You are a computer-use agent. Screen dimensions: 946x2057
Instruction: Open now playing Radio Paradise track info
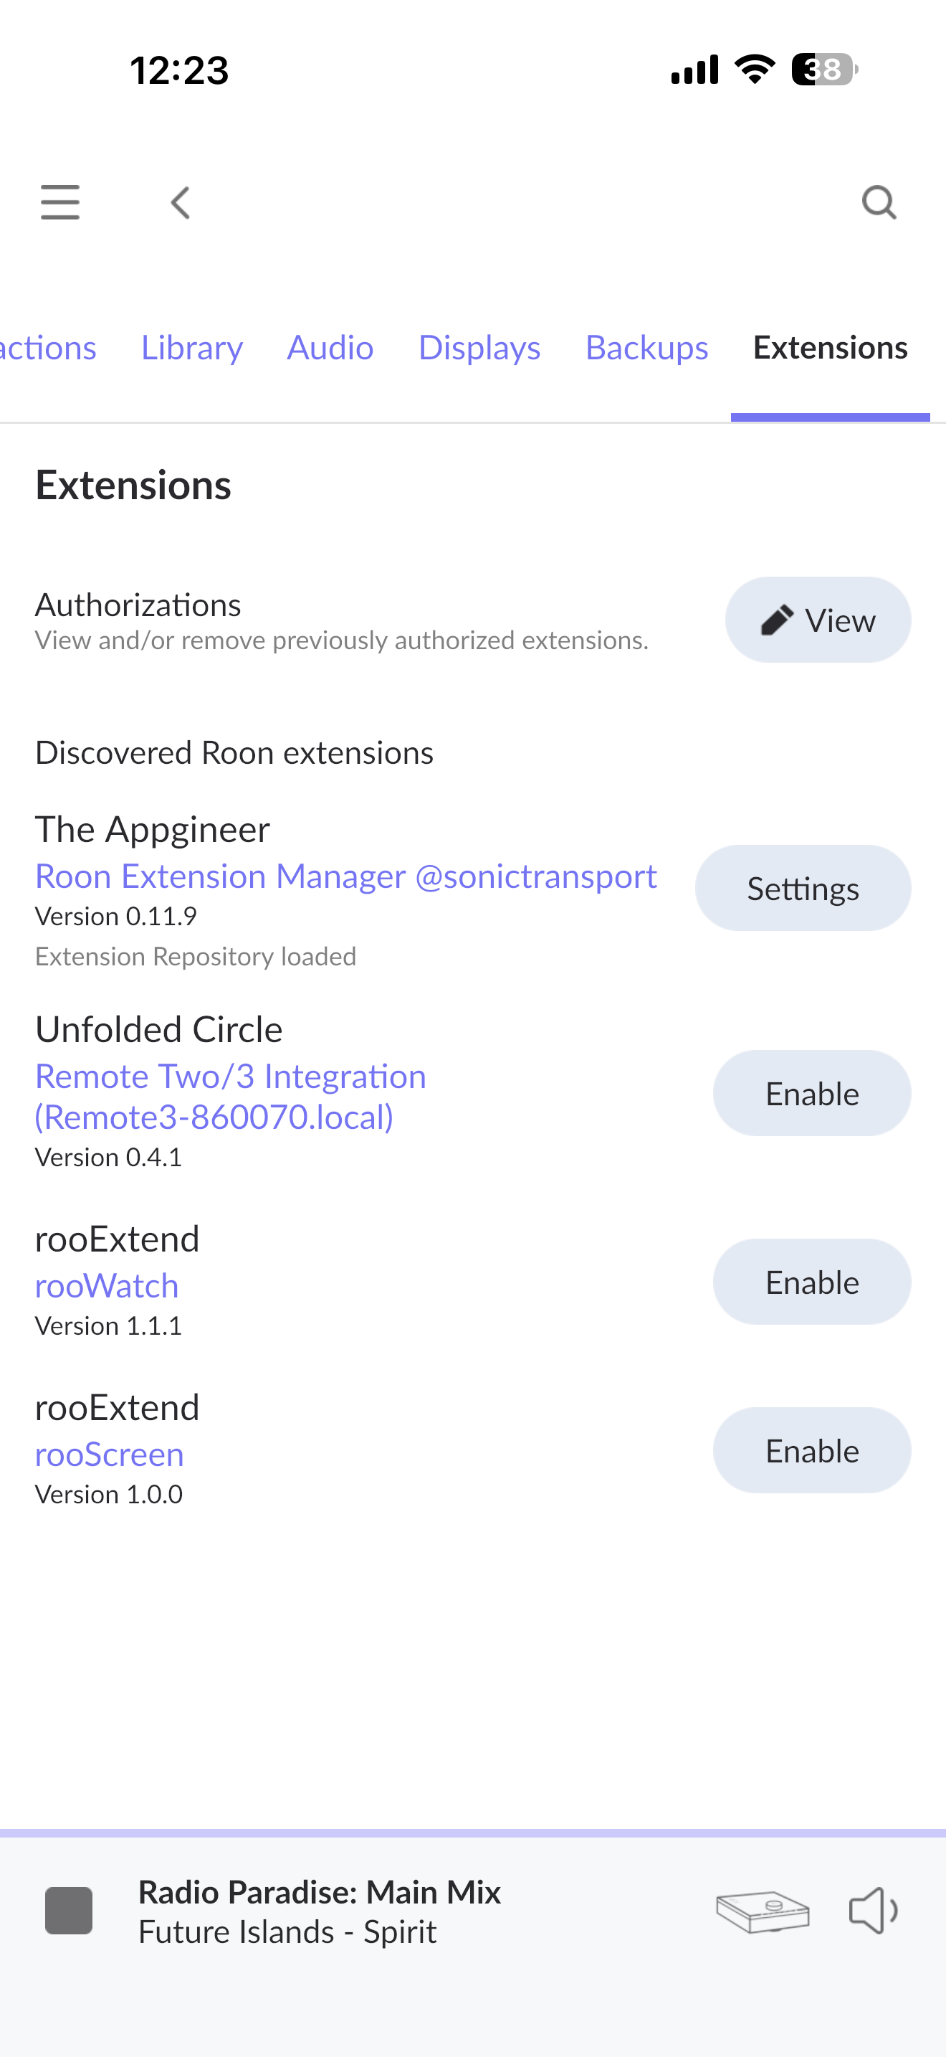tap(319, 1911)
